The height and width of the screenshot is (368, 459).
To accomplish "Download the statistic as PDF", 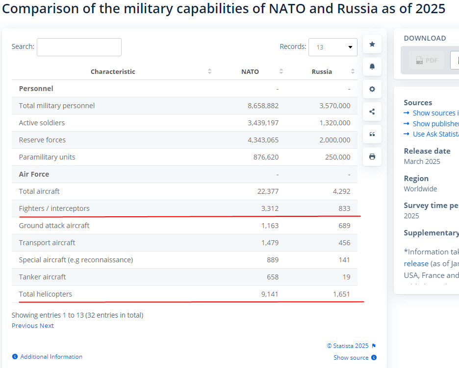I will (427, 60).
